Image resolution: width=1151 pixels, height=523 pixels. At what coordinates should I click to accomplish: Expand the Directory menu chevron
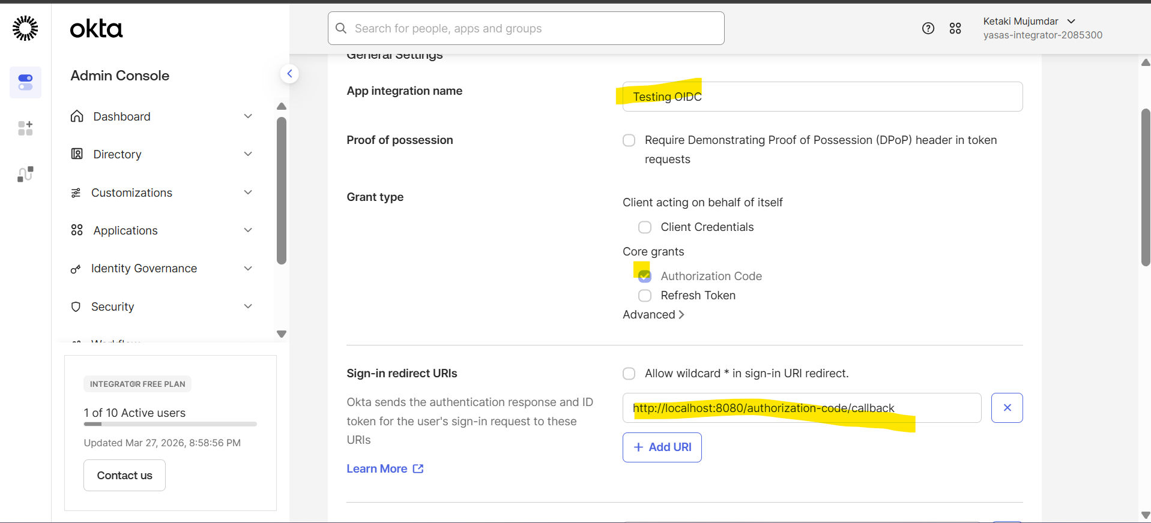pyautogui.click(x=248, y=154)
